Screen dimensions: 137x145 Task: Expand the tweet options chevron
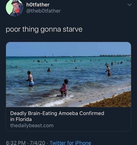click(x=129, y=5)
